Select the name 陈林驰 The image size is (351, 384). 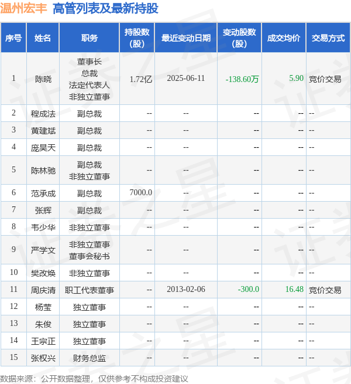click(43, 171)
